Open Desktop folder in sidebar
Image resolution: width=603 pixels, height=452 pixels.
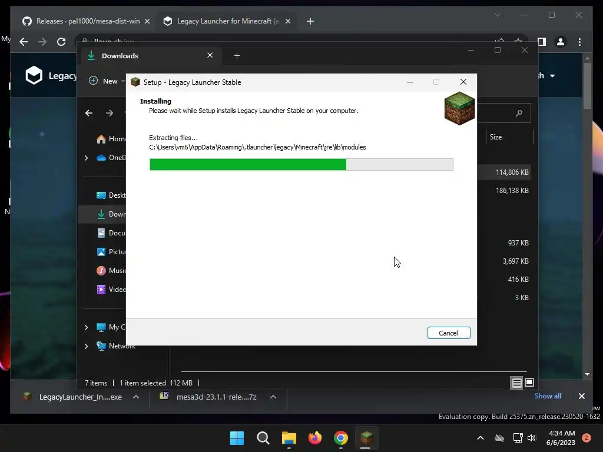(111, 195)
